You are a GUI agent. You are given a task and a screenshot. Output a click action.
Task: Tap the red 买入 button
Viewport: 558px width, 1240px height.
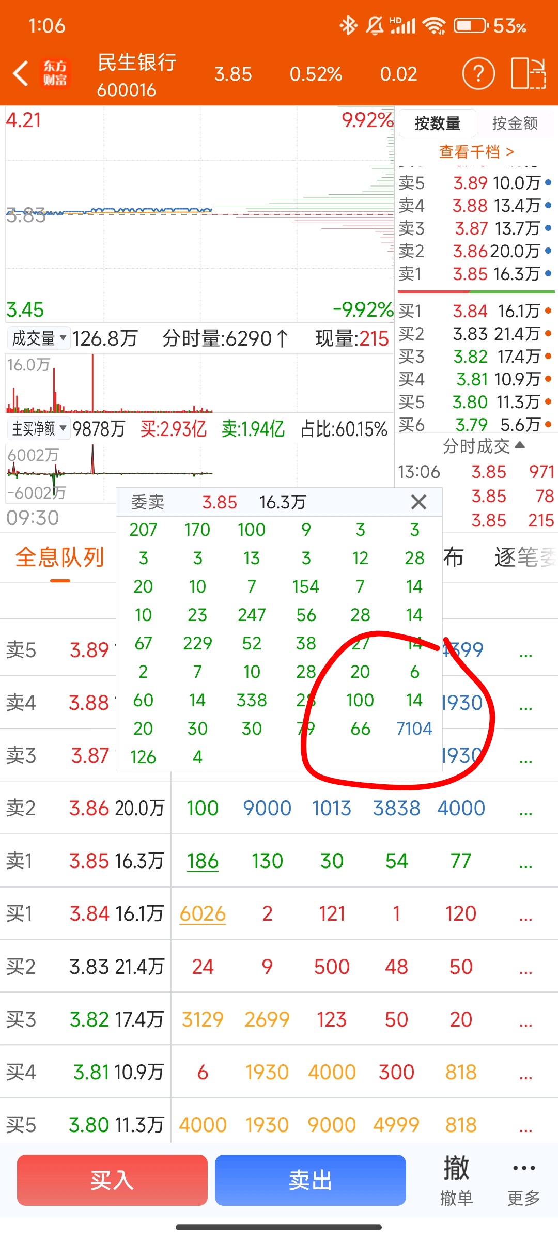112,1180
